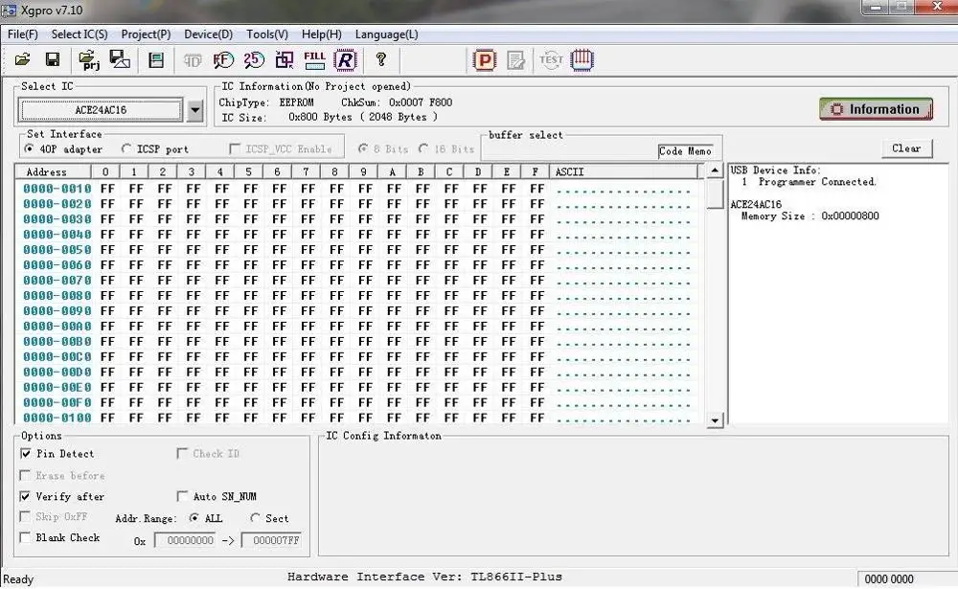Click the greyed ID icon
958x589 pixels.
tap(193, 60)
